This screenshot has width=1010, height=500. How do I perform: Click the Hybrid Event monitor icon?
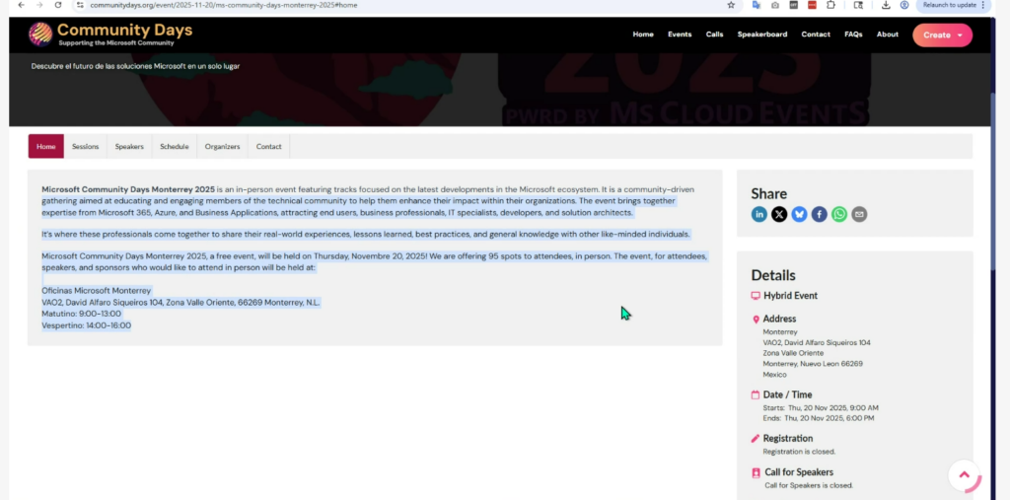coord(756,296)
